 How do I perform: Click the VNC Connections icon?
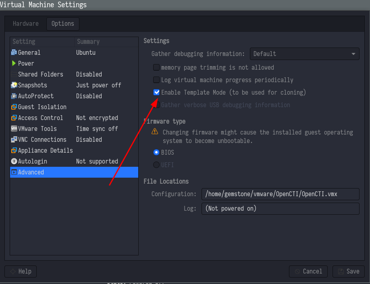[14, 139]
